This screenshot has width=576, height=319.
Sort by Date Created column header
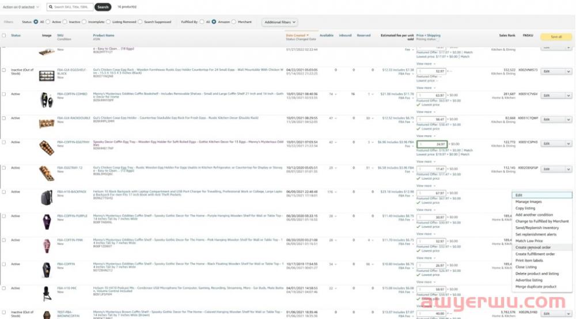click(297, 36)
